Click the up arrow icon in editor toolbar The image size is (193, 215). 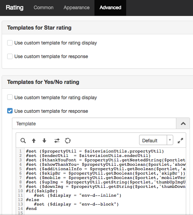point(34,141)
